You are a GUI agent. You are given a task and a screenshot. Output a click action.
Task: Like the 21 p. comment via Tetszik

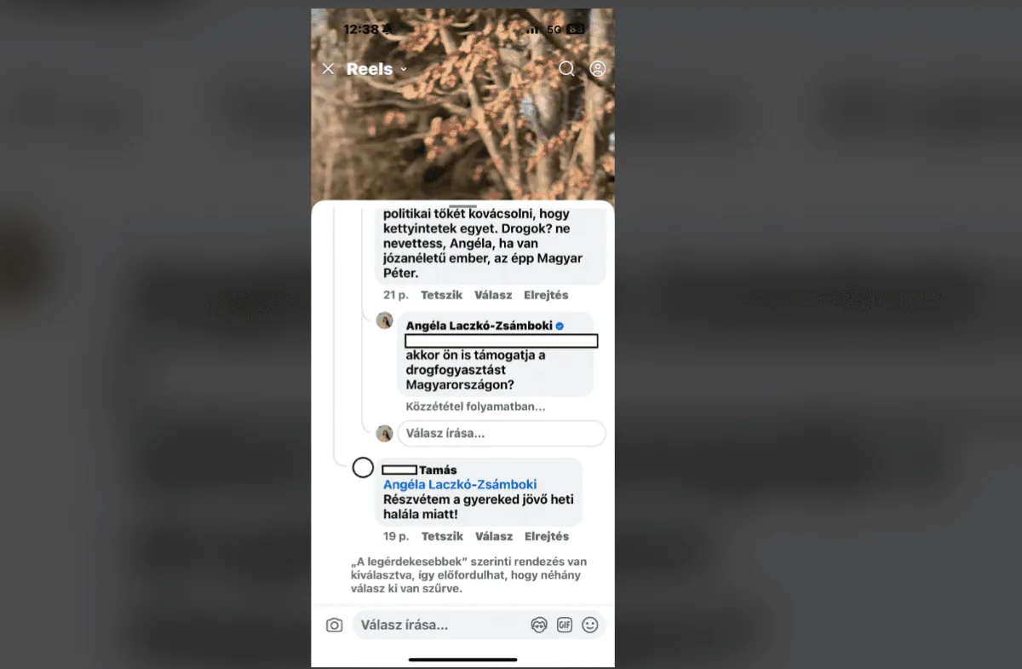point(442,295)
